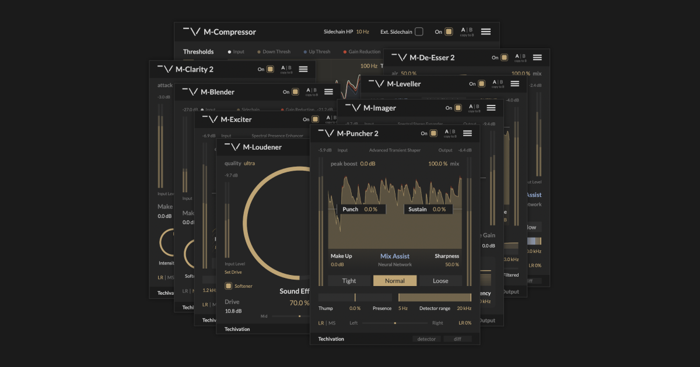Viewport: 700px width, 367px height.
Task: Select the Tight mode in M-Puncher 2
Action: pos(349,280)
